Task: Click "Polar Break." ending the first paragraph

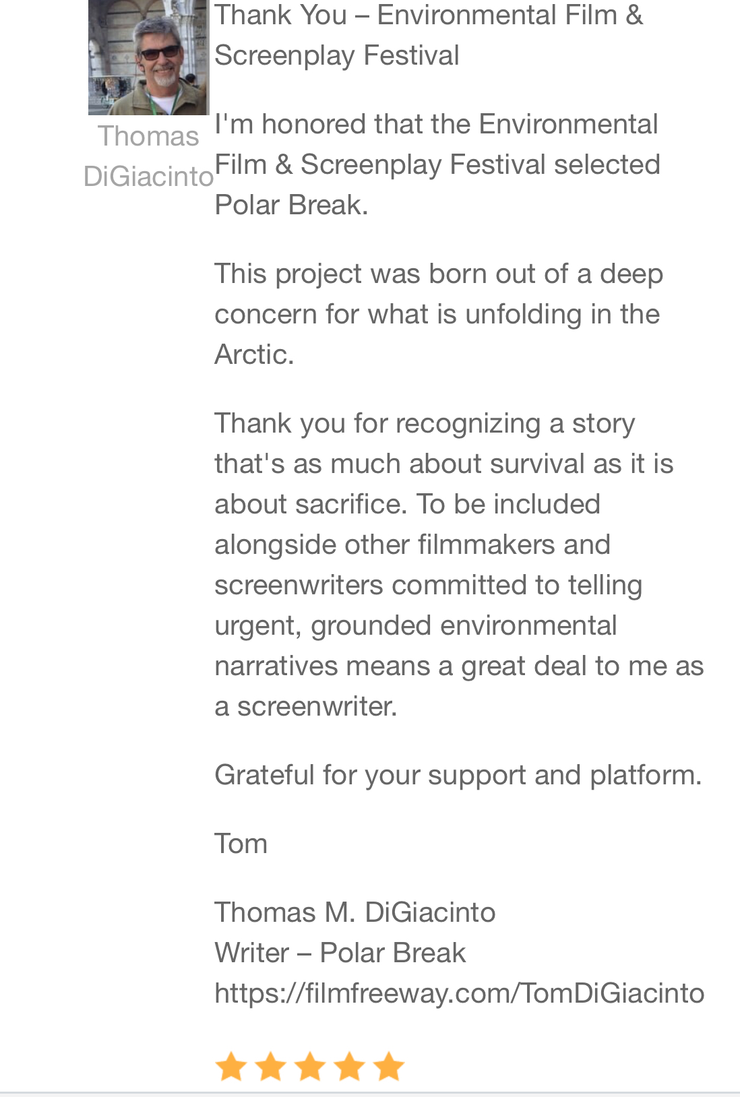Action: point(291,205)
